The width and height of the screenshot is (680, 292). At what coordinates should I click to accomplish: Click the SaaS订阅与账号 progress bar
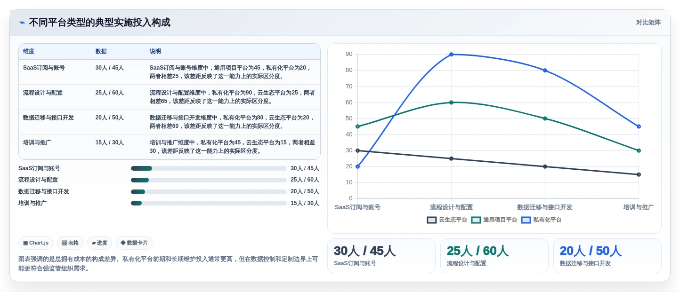point(209,168)
